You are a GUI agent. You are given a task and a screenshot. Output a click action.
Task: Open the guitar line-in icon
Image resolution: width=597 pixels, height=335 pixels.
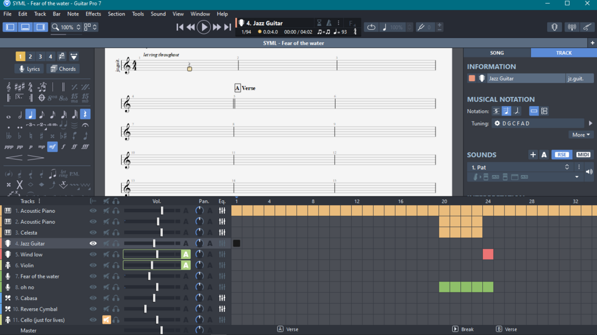(x=587, y=27)
